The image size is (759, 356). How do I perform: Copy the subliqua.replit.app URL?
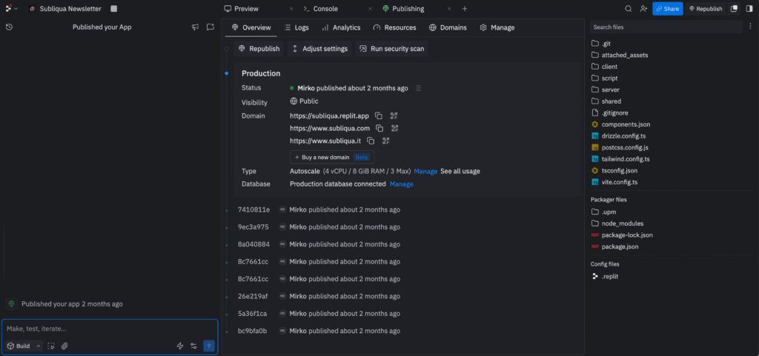379,116
